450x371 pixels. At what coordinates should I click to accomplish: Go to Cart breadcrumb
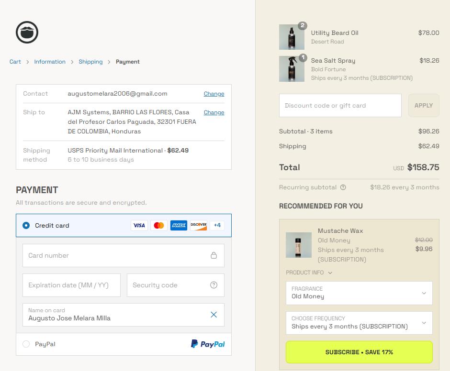coord(15,62)
